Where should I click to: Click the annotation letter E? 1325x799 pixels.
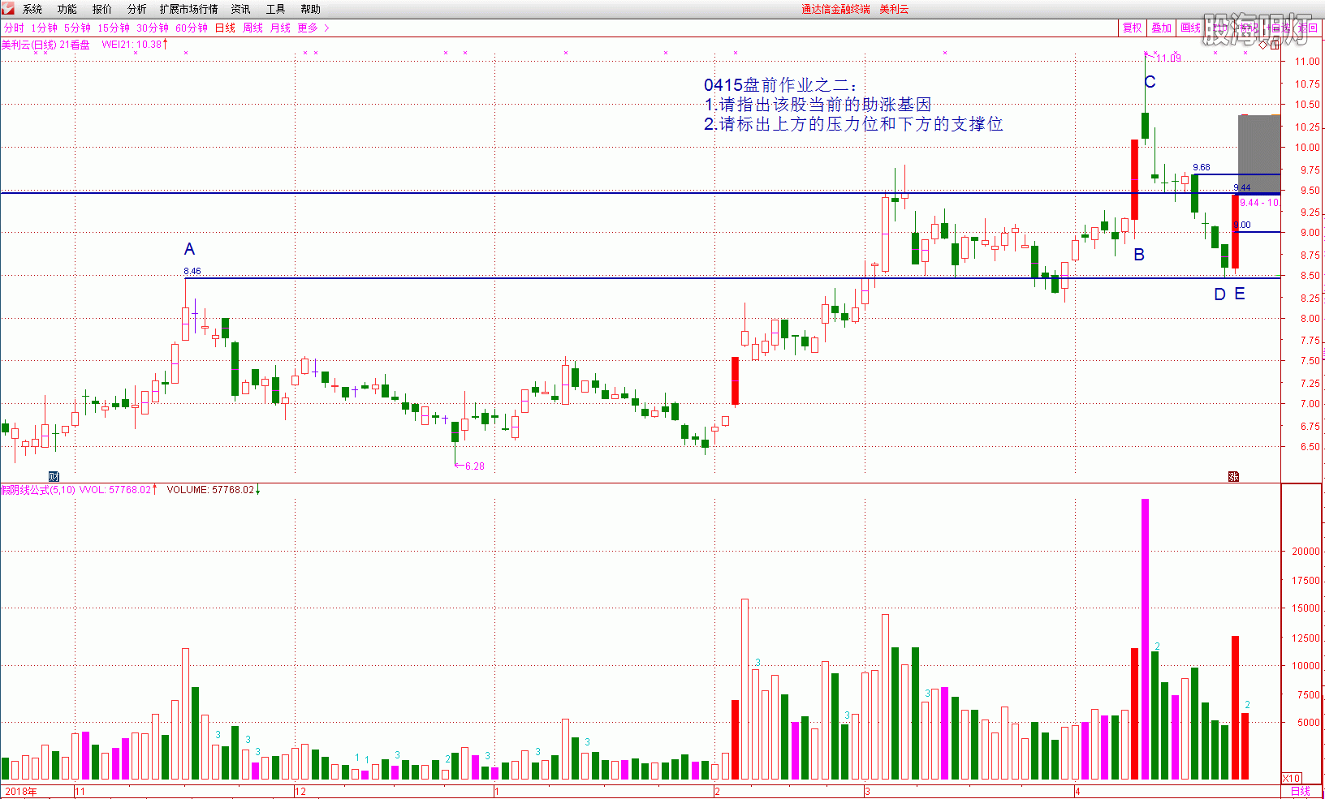click(x=1240, y=294)
